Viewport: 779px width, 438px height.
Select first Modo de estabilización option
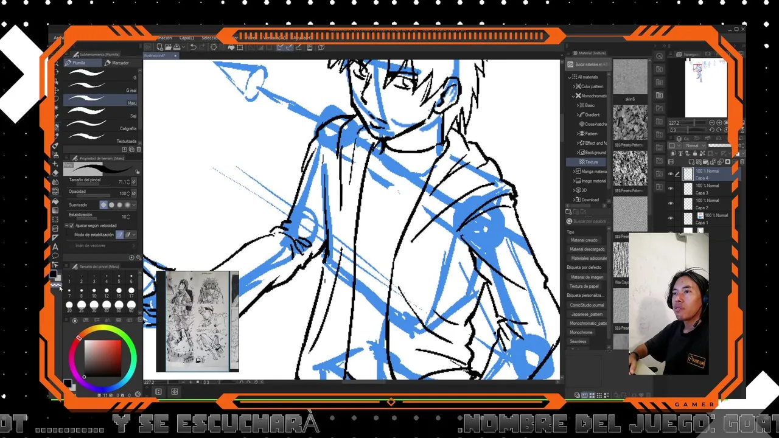coord(120,235)
